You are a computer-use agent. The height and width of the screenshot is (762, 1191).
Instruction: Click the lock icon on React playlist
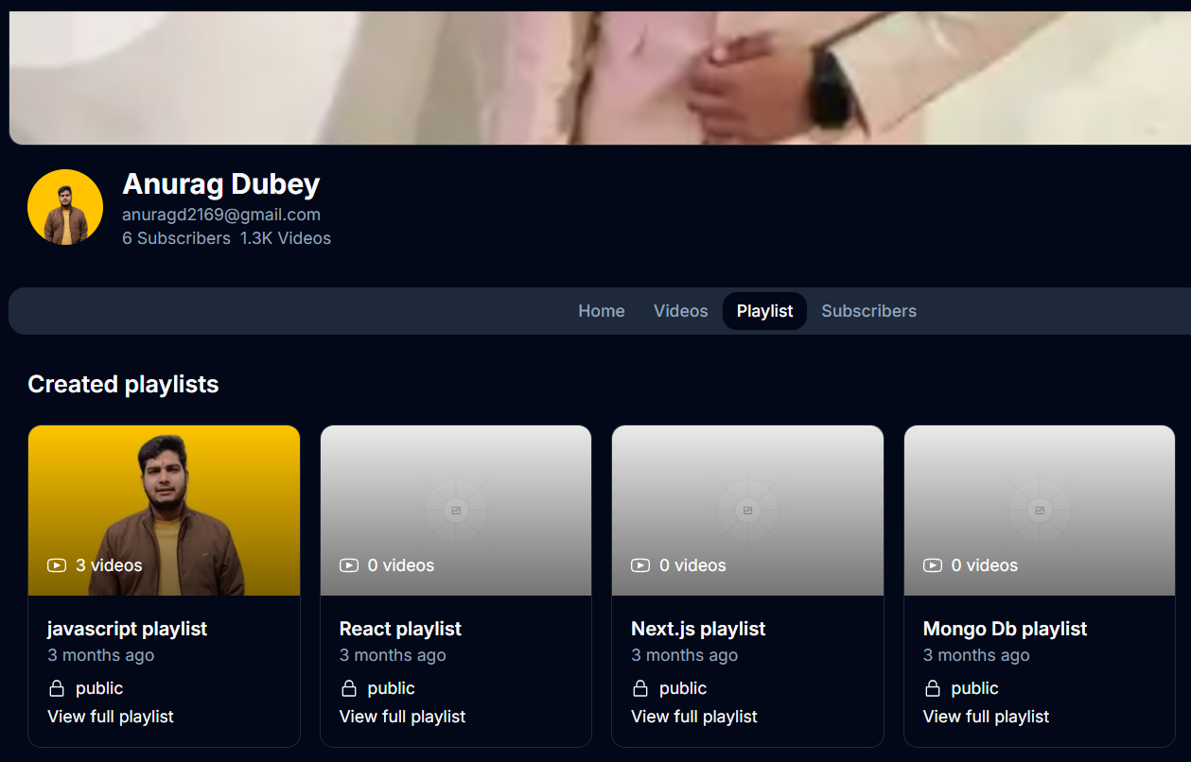[349, 688]
